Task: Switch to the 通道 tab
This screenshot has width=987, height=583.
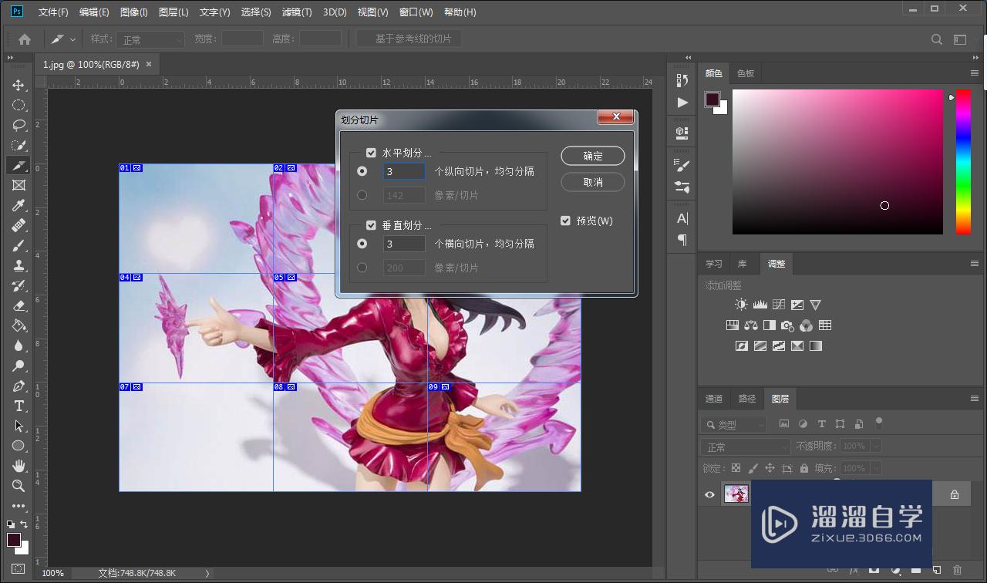Action: [x=714, y=399]
